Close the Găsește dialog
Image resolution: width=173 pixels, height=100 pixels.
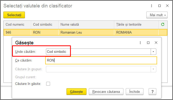coord(156,43)
